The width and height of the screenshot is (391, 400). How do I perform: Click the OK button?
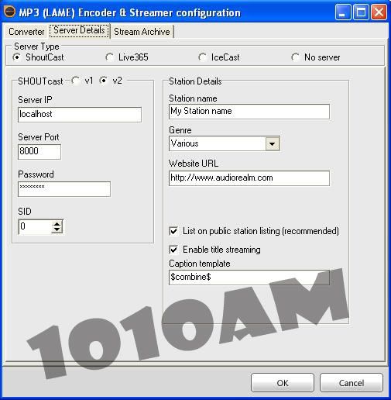point(283,383)
